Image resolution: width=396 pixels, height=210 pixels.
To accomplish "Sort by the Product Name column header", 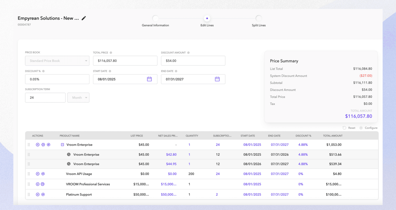I will (70, 136).
